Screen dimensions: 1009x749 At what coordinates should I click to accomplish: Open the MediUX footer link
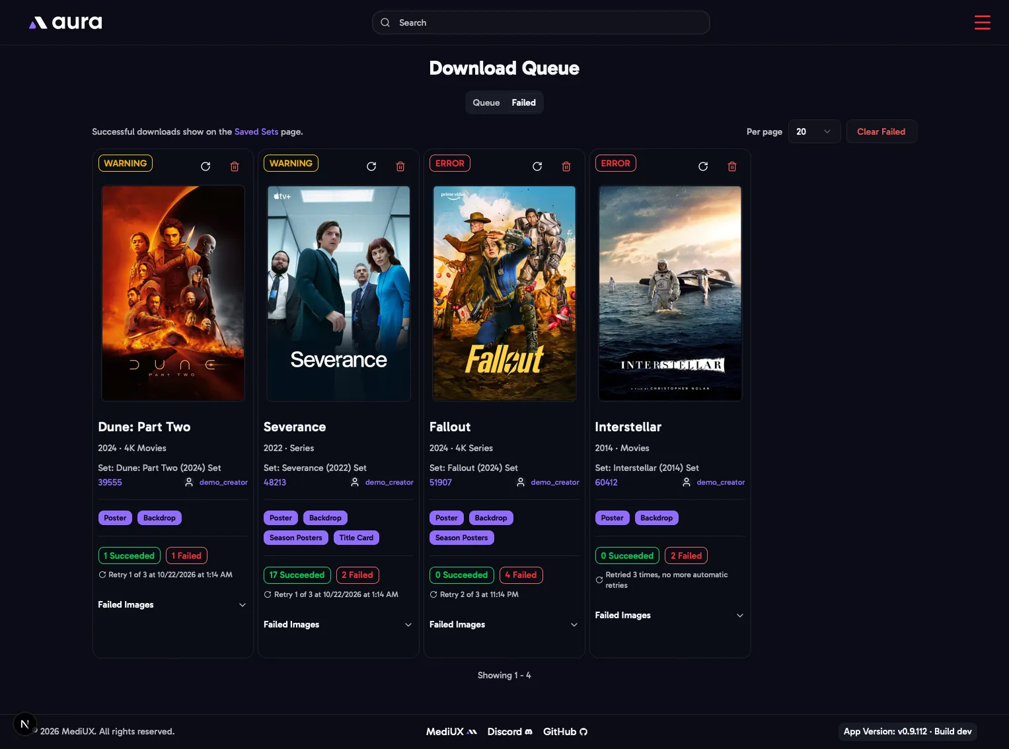(x=451, y=732)
